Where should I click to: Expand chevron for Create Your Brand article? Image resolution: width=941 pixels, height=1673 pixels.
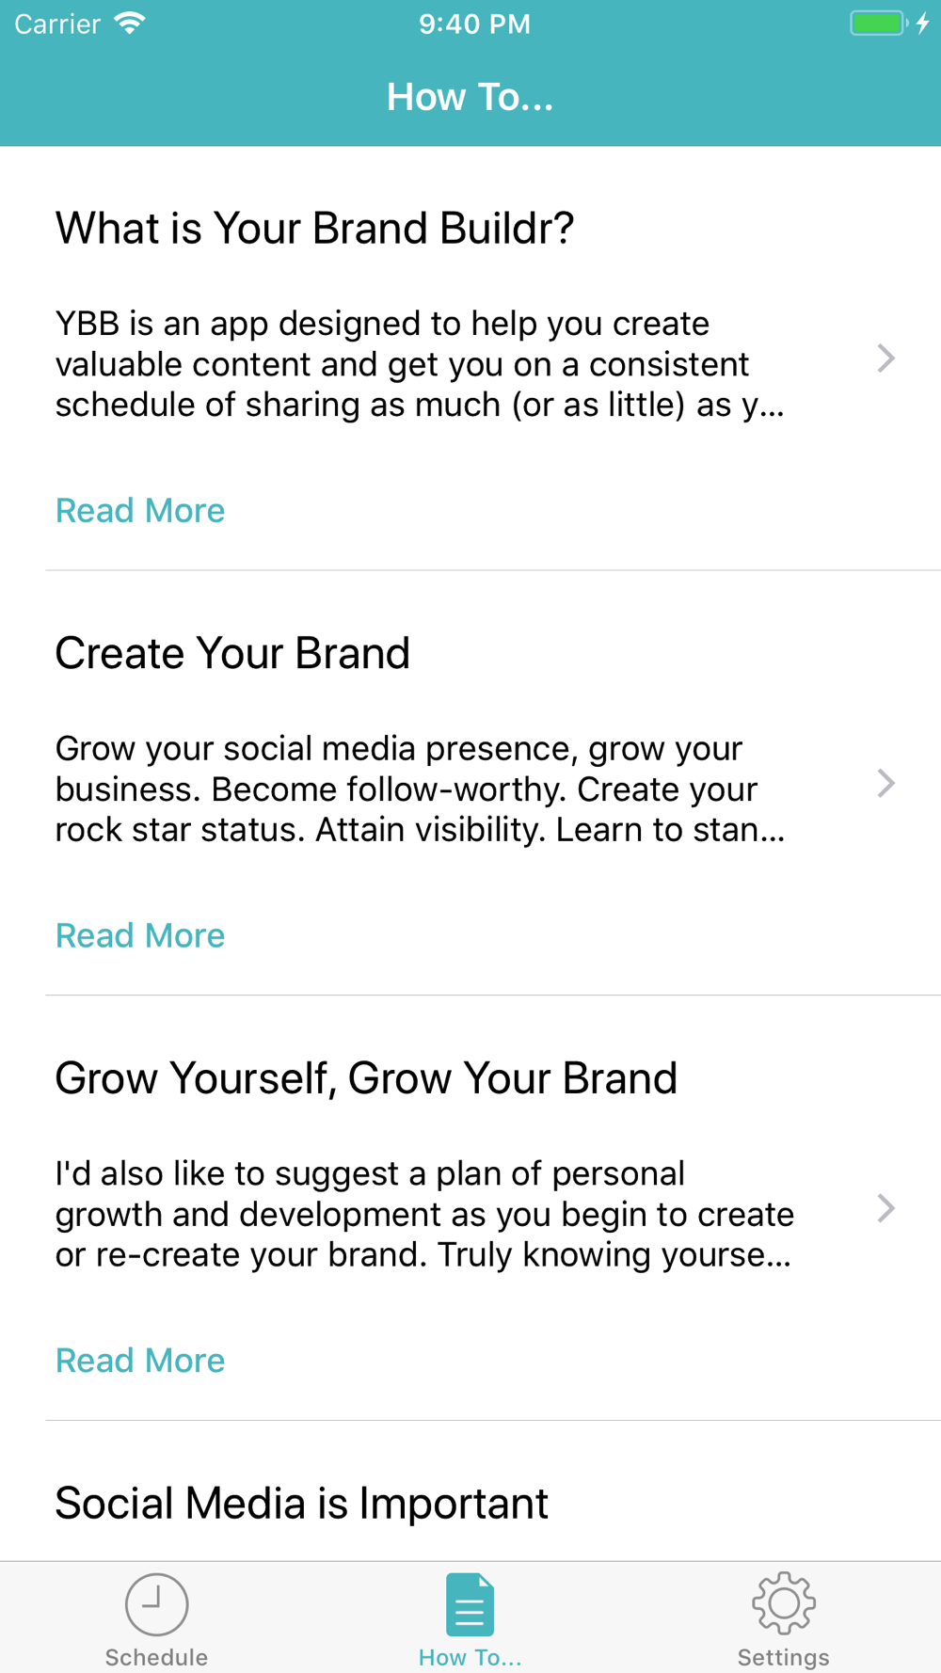[885, 784]
